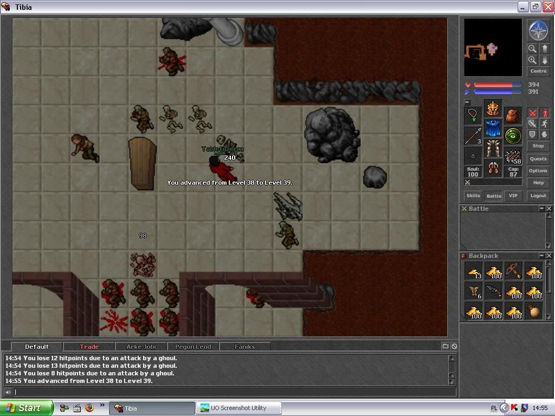The height and width of the screenshot is (416, 555).
Task: Toggle the VIP list button
Action: click(x=513, y=196)
